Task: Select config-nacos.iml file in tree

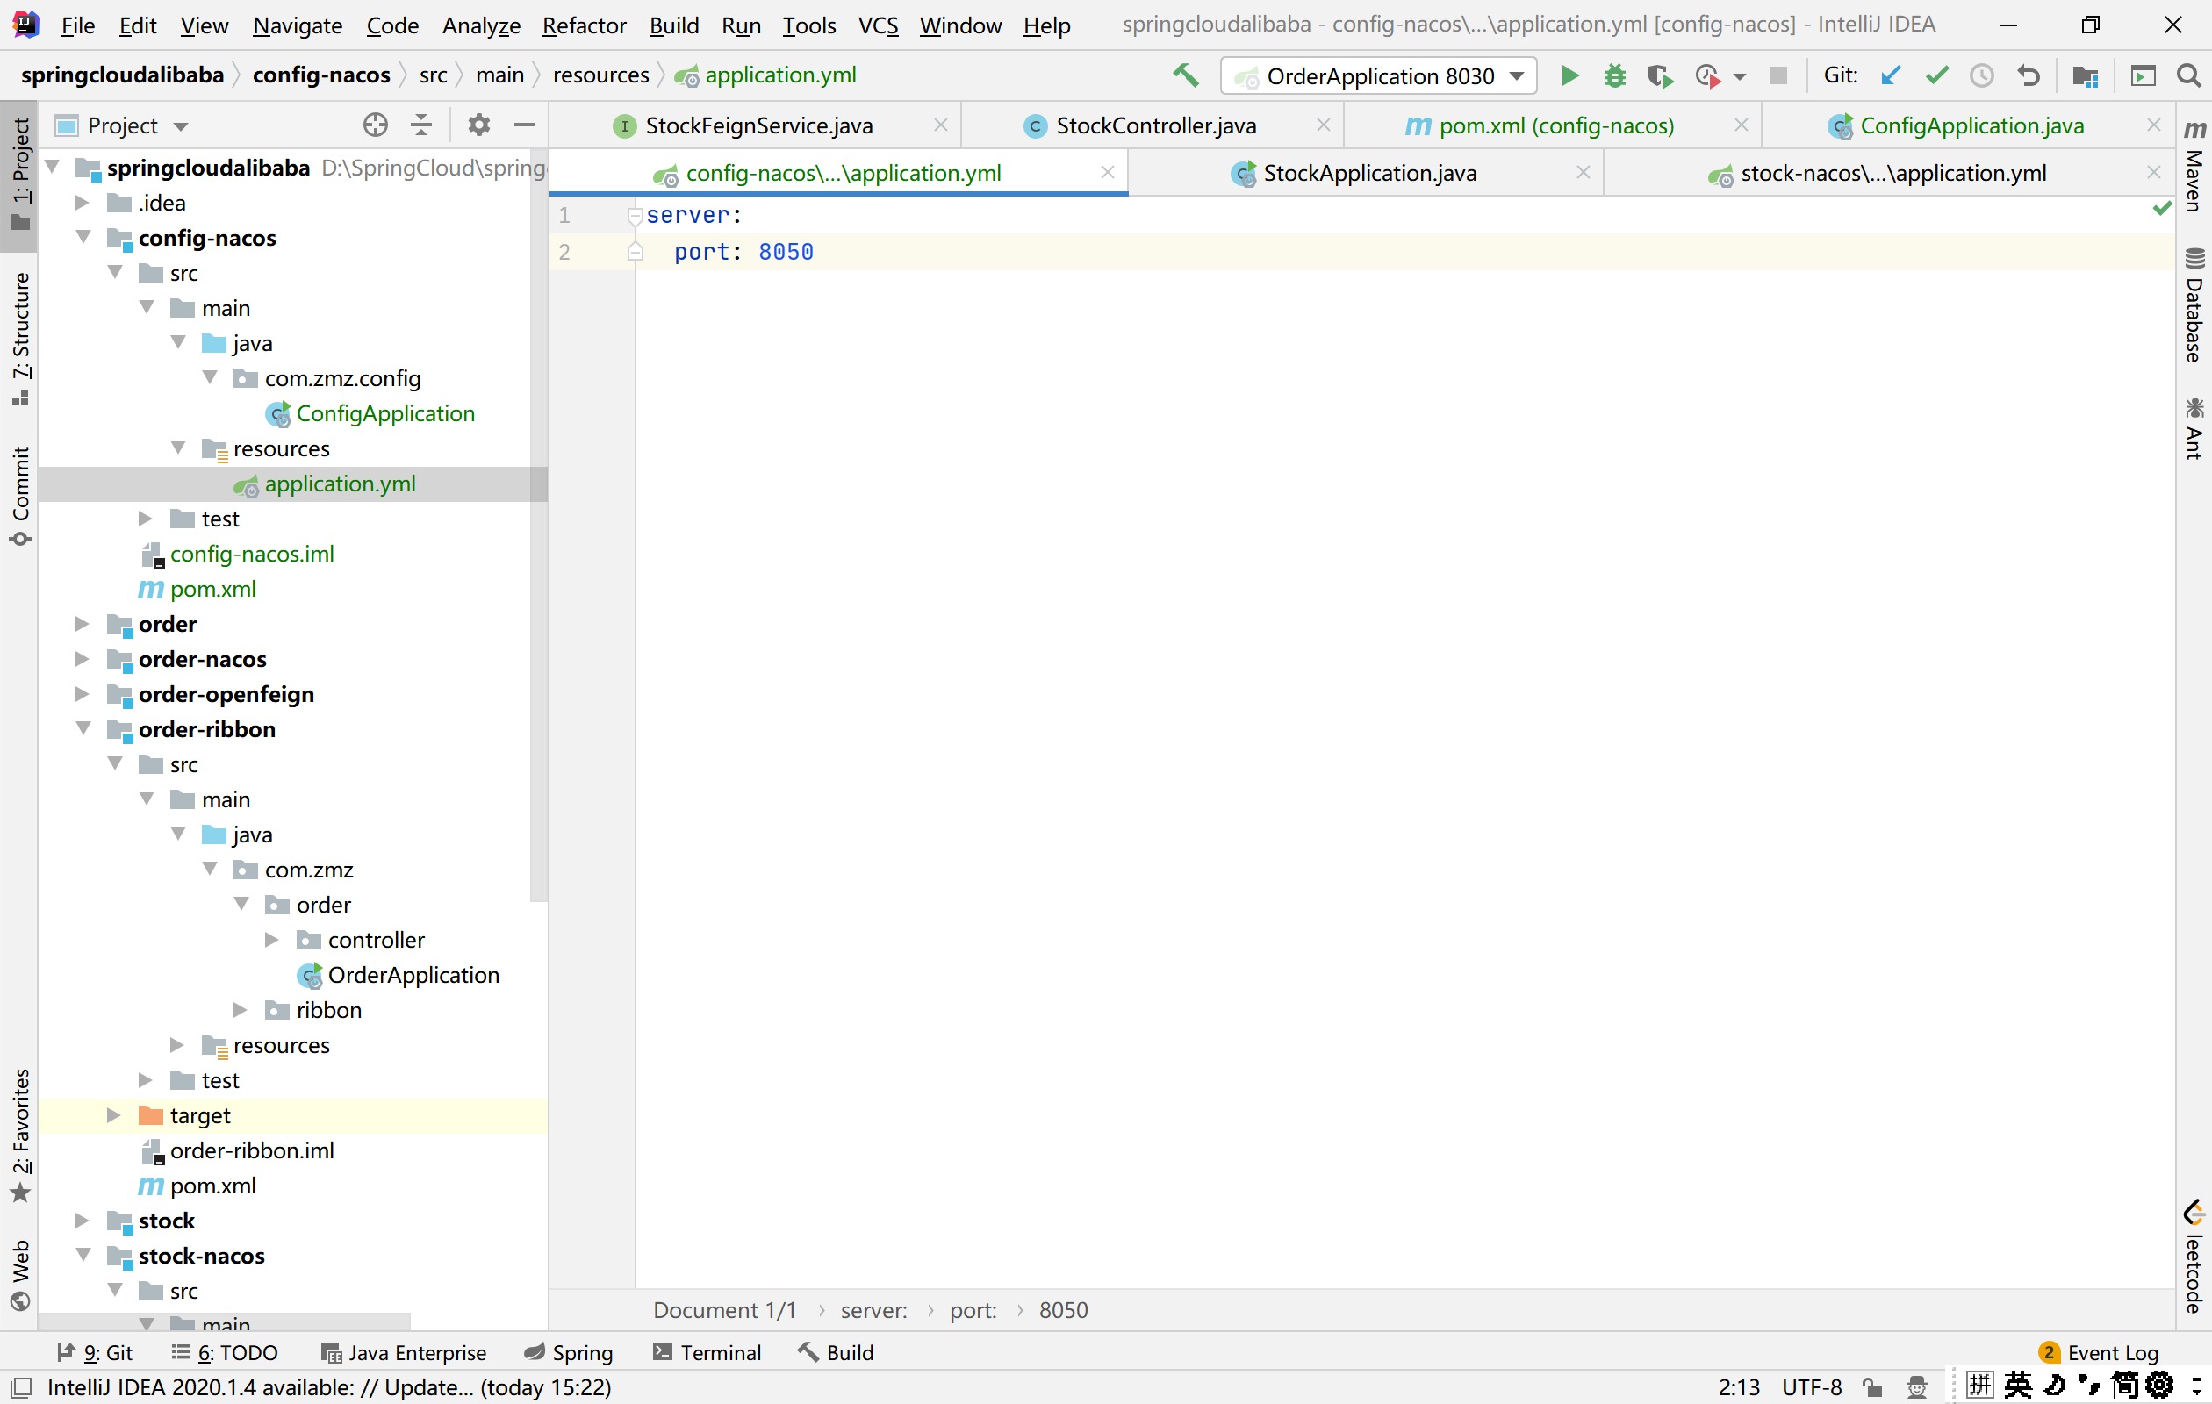Action: 252,554
